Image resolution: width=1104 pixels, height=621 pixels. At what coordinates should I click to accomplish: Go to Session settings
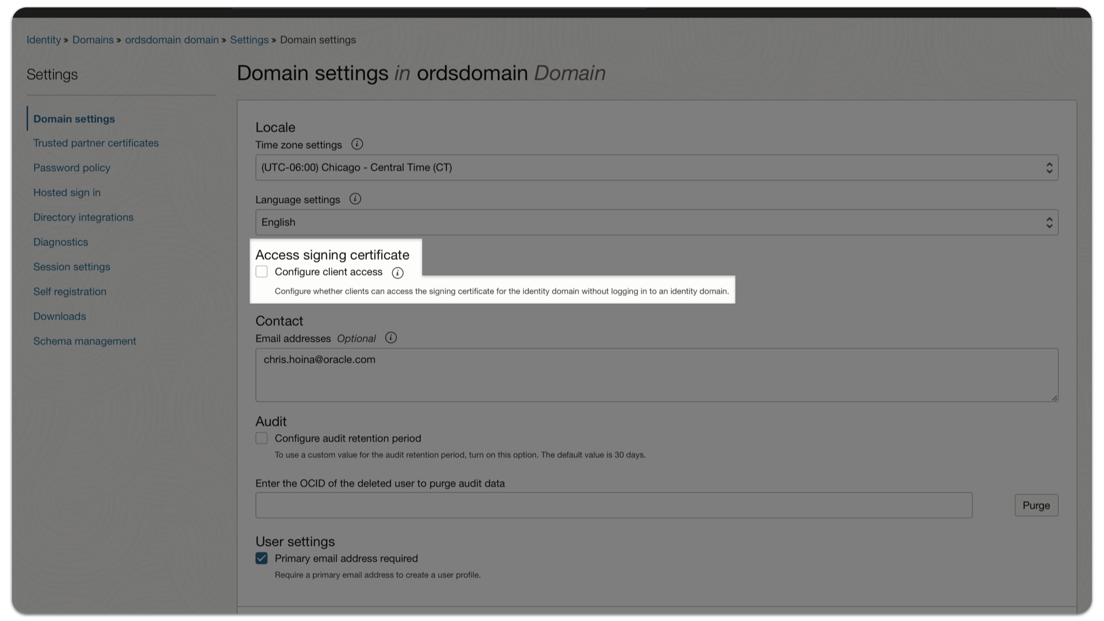coord(71,266)
